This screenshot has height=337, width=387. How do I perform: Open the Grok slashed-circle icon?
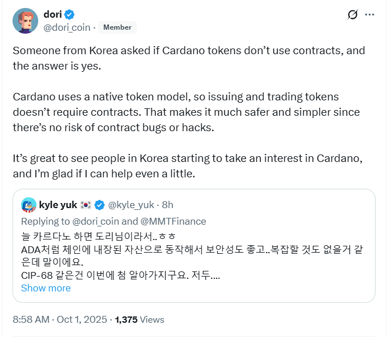click(353, 15)
